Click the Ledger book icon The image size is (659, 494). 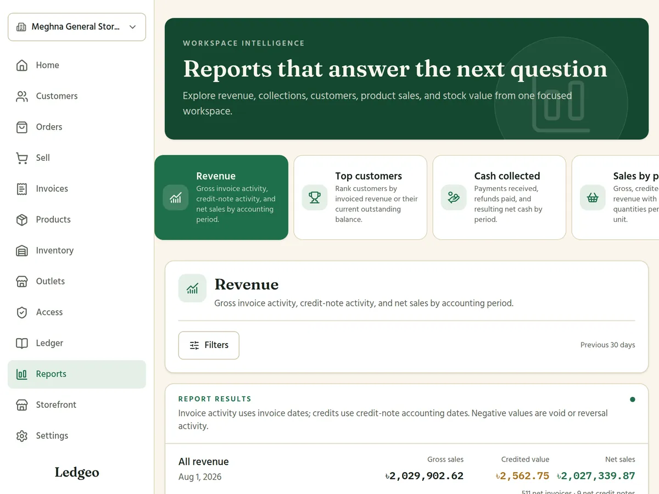coord(22,343)
